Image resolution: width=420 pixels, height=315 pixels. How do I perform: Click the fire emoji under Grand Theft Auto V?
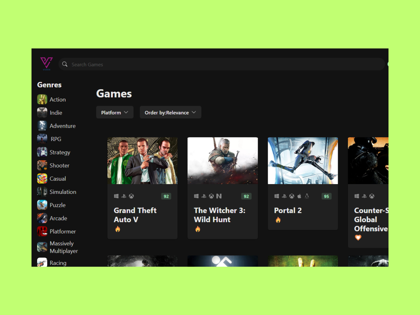(x=118, y=229)
